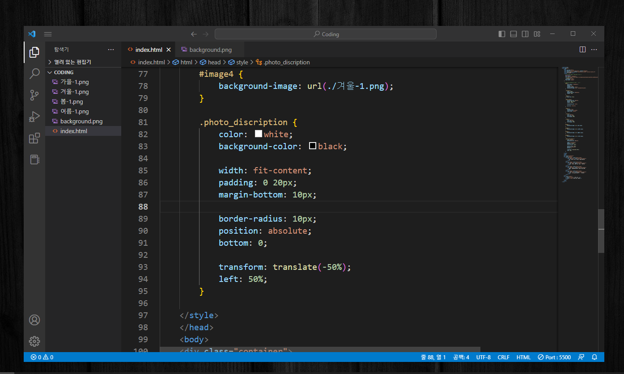Open the head breadcrumb dropdown

click(210, 62)
